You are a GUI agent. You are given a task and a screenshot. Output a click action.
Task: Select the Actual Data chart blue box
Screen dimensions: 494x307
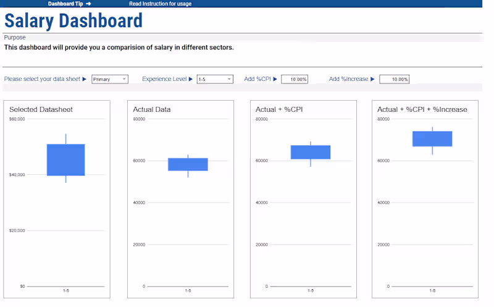pos(188,164)
